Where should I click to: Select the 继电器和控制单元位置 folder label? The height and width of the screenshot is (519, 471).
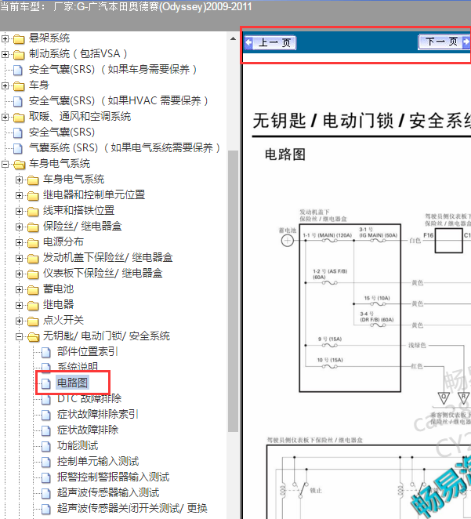click(94, 194)
